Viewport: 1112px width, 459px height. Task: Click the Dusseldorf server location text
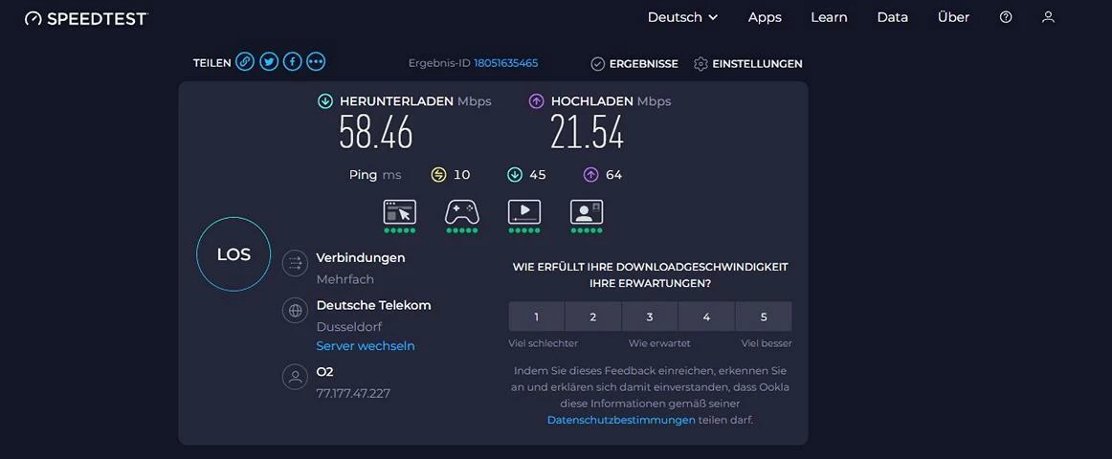349,327
